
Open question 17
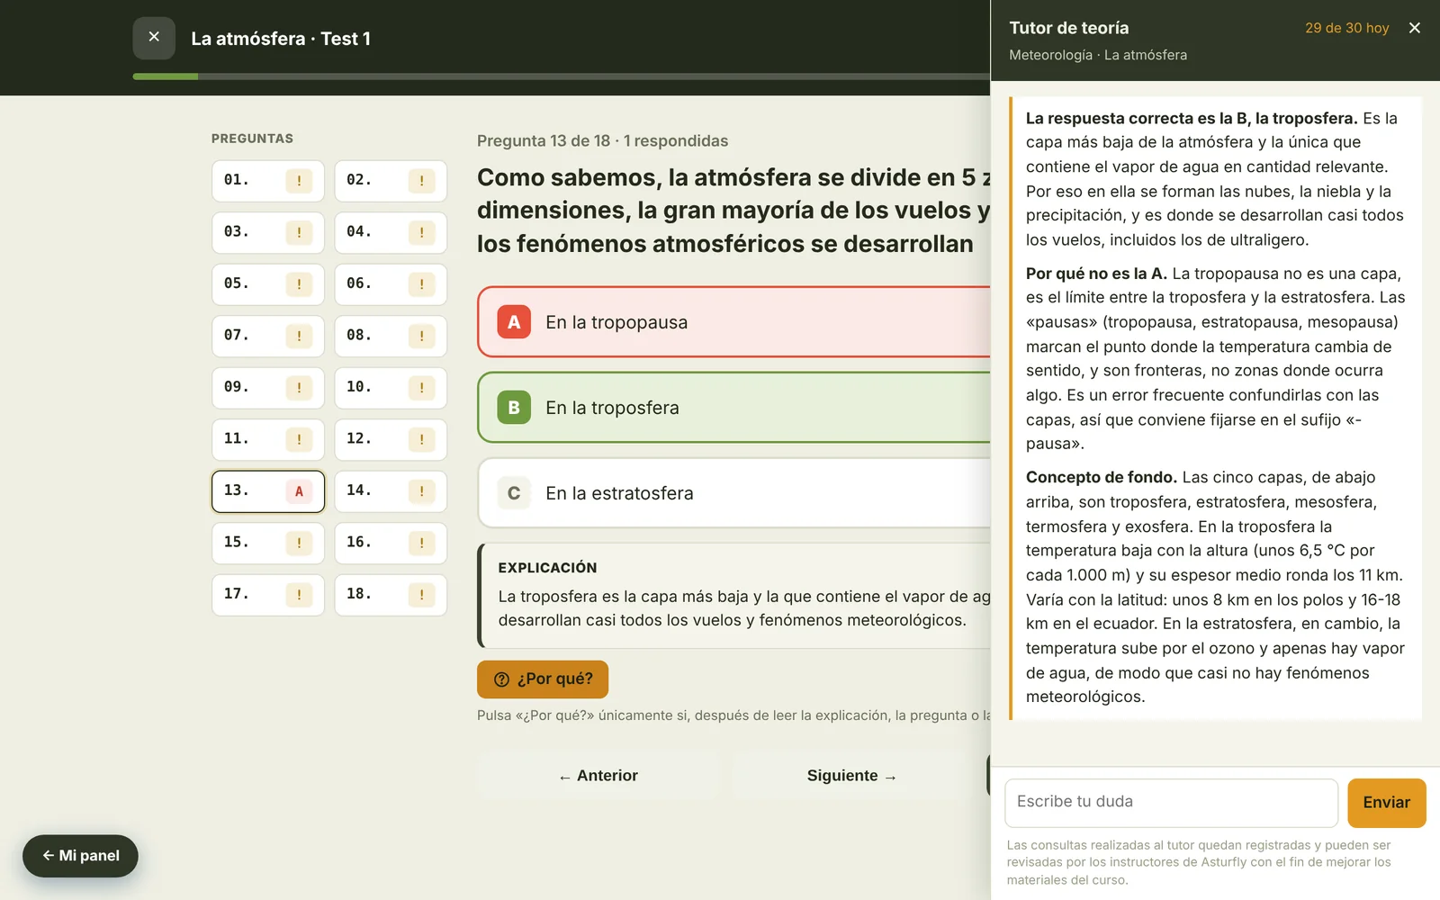(268, 595)
